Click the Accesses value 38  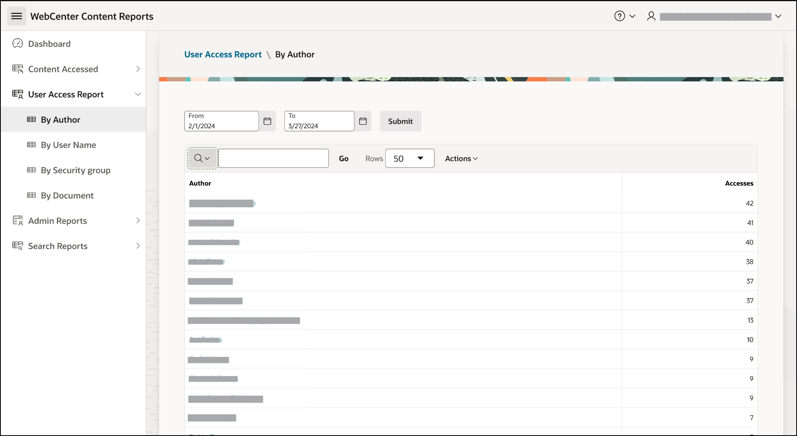[x=750, y=262]
